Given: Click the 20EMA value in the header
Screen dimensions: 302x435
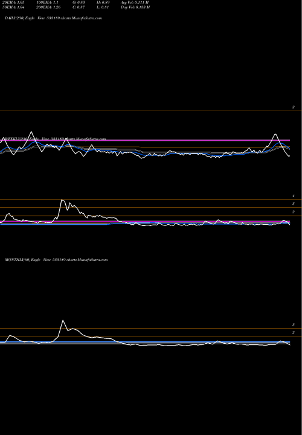Looking at the screenshot, I should point(13,2).
